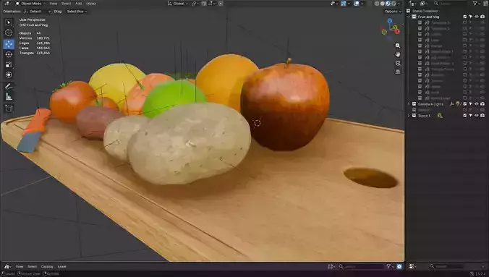Toggle viewport gizmos button
Image resolution: width=489 pixels, height=277 pixels.
(x=344, y=4)
